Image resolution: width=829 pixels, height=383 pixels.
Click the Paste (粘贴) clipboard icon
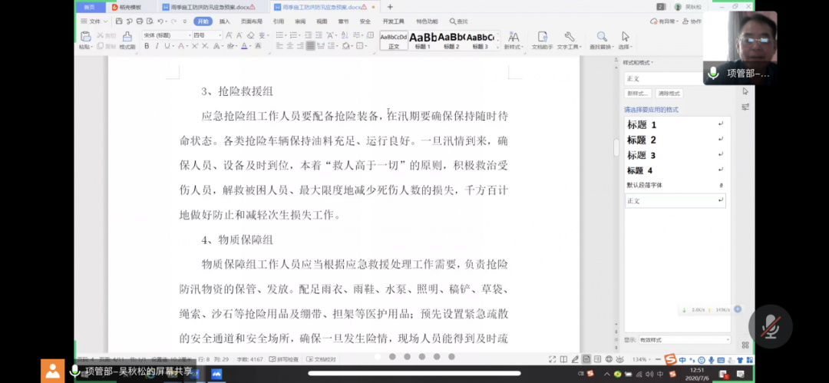[84, 37]
